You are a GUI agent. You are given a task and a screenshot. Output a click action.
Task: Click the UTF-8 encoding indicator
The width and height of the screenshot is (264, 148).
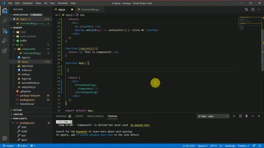point(214,146)
